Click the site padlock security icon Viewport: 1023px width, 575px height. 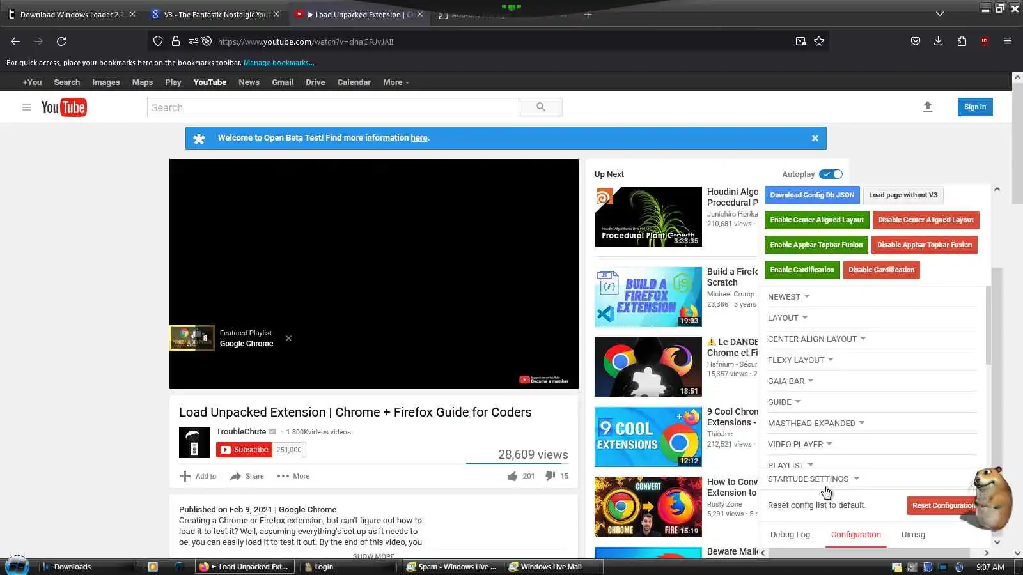[x=175, y=42]
